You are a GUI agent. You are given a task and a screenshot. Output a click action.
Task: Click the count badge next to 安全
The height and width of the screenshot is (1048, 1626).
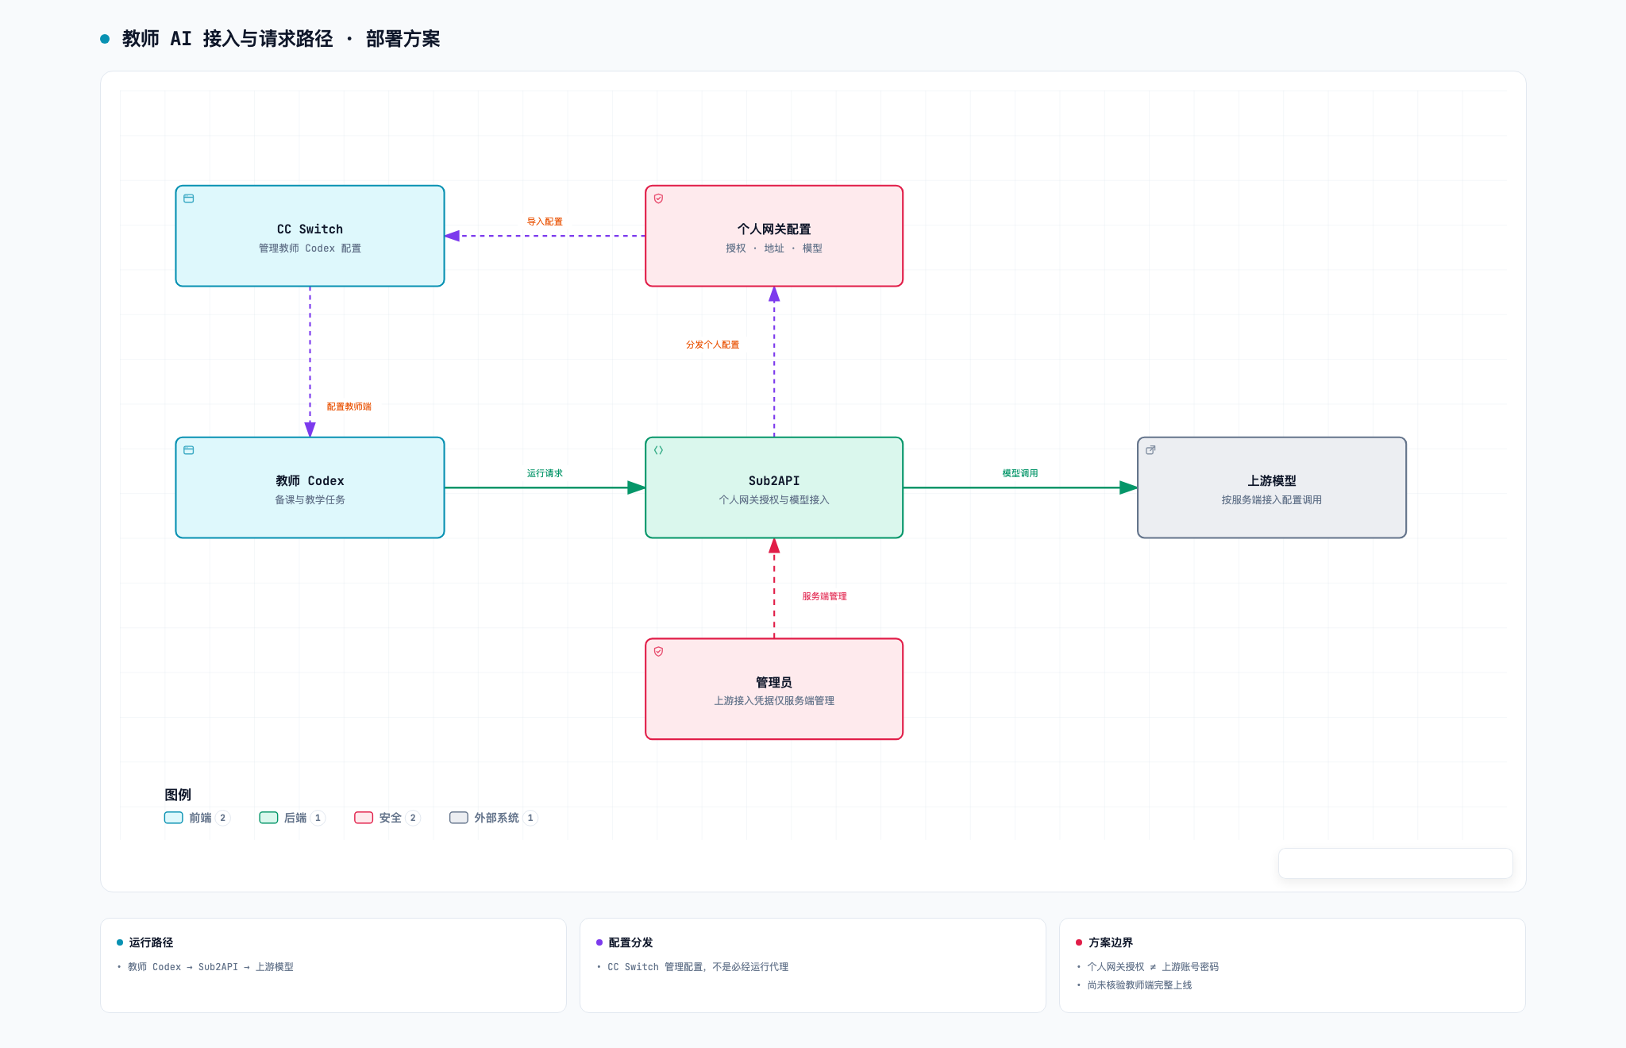[413, 818]
